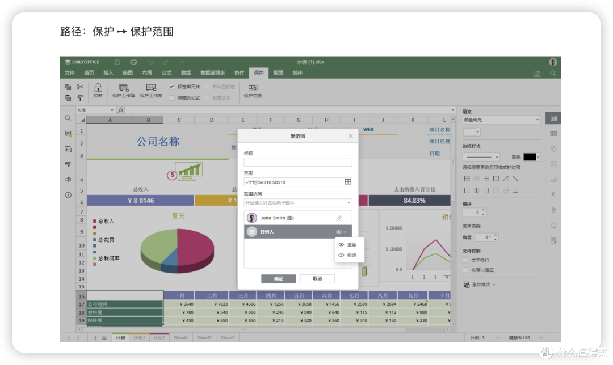The width and height of the screenshot is (613, 365).
Task: Open image settings icon in right sidebar
Action: (553, 164)
